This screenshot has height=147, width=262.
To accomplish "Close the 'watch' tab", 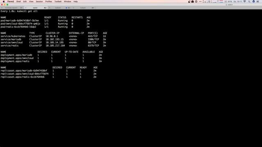I will (25, 8).
